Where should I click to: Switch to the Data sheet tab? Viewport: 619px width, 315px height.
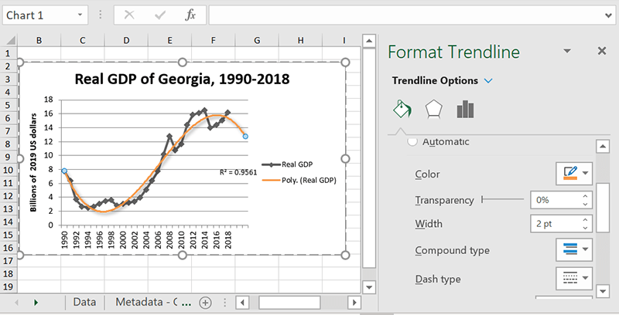point(84,302)
